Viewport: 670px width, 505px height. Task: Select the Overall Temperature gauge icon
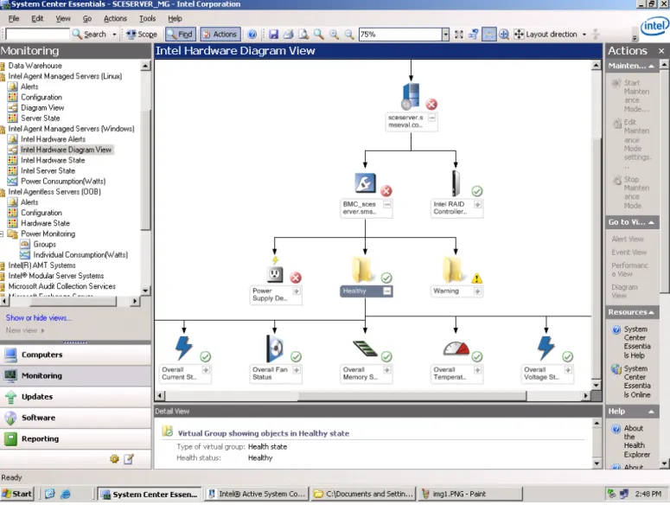(x=456, y=348)
